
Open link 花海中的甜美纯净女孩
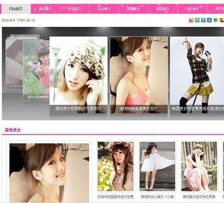[115, 197]
